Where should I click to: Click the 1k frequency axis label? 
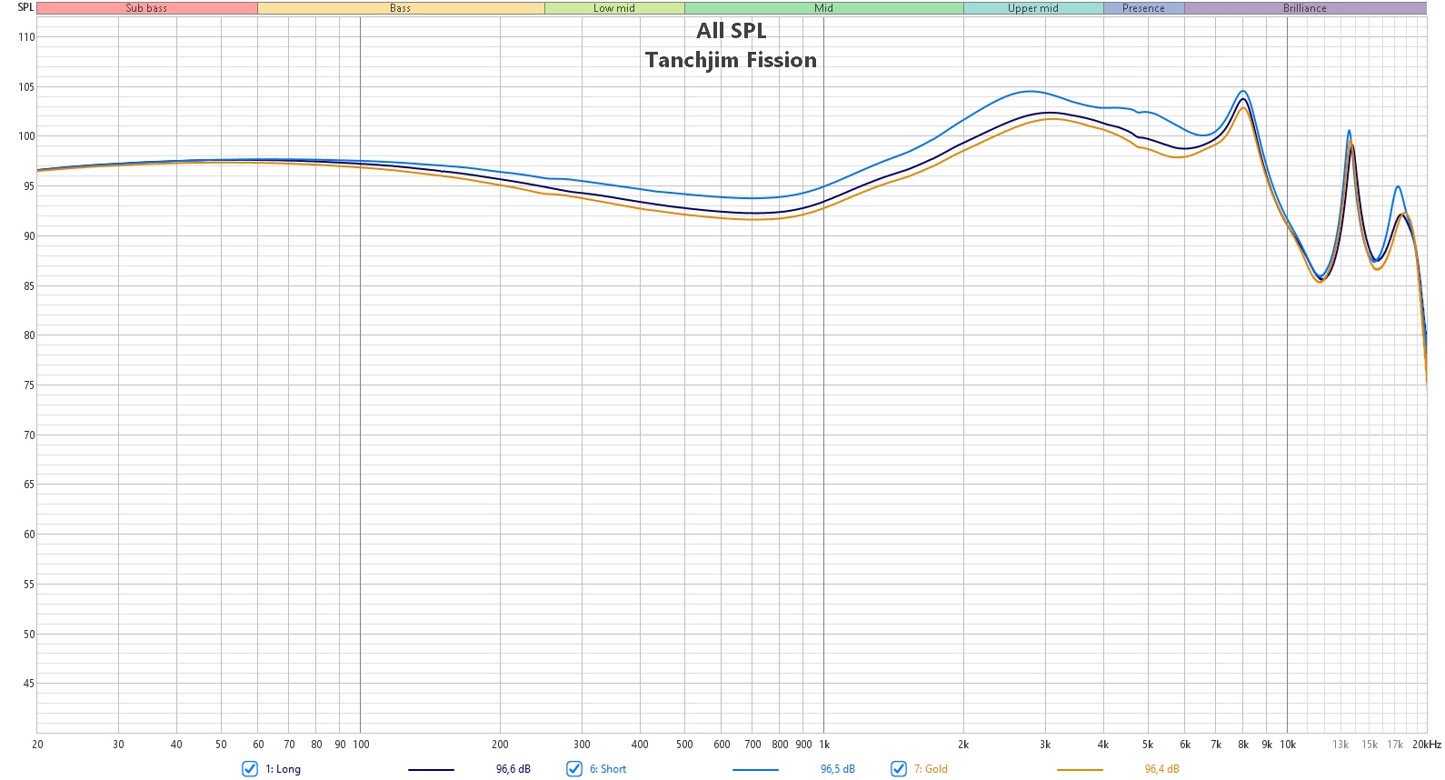(824, 745)
